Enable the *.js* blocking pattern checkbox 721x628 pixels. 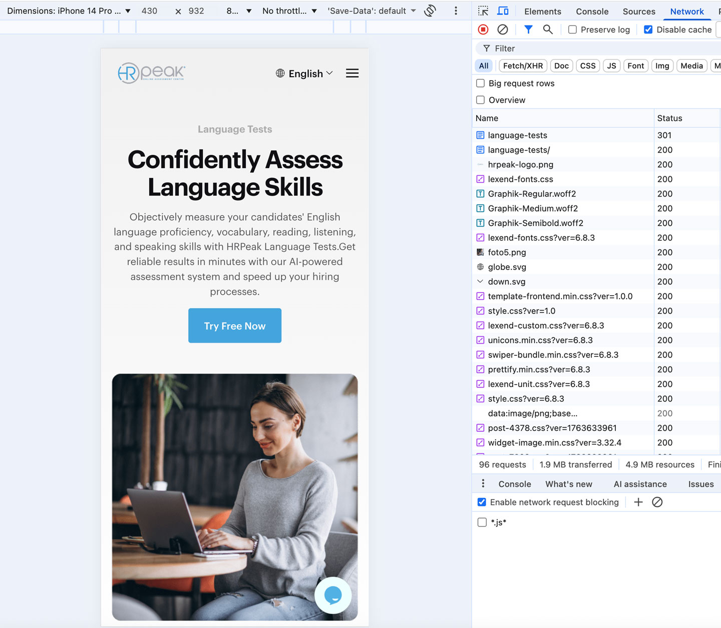point(482,522)
